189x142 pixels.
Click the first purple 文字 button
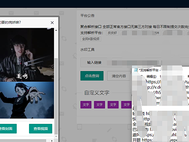point(86,105)
